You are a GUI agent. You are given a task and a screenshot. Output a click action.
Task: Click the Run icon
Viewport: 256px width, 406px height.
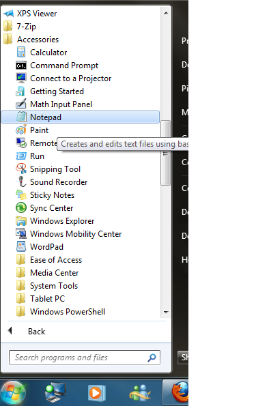click(21, 156)
